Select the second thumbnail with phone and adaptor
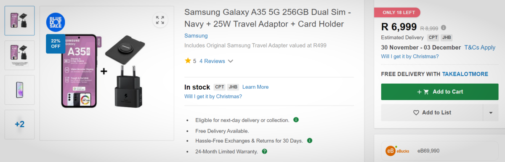Screen dimensions: 505x162 (x=19, y=55)
